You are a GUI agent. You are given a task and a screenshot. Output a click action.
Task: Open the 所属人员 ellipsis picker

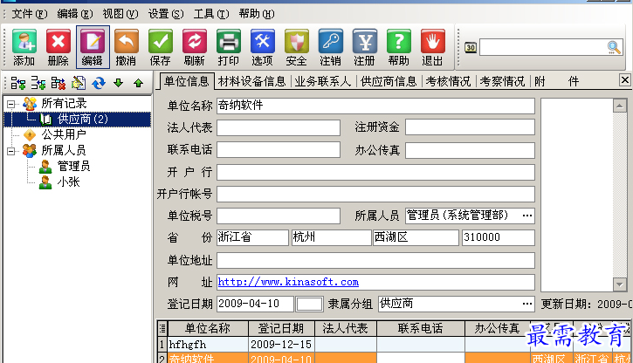(x=526, y=216)
